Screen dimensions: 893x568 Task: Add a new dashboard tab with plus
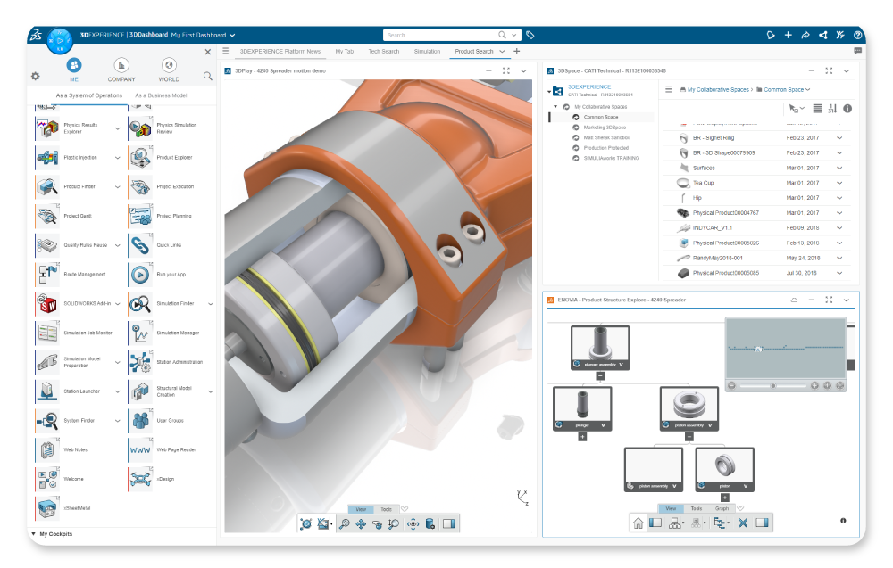516,51
